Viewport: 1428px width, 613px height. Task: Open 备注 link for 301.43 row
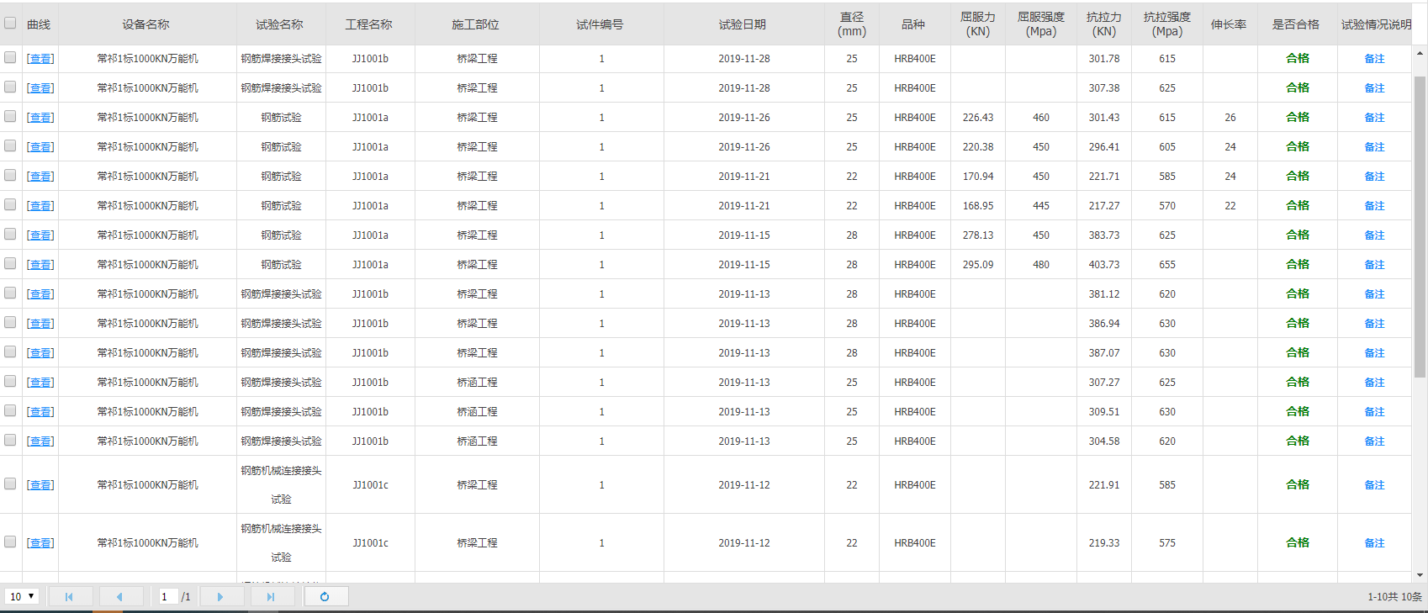(x=1374, y=118)
